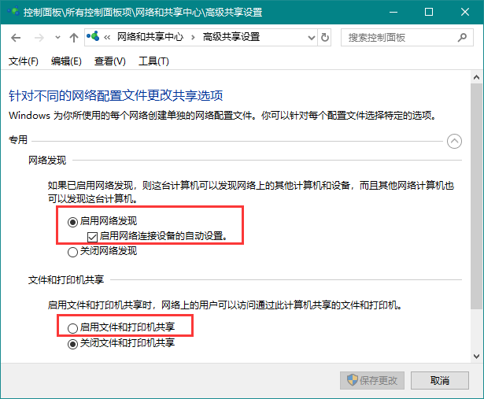Click scrollbar up arrow
Screen dimensions: 484x399
click(476, 77)
